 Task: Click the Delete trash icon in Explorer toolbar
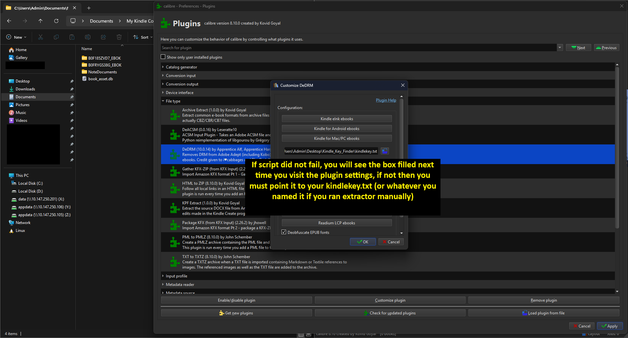(119, 37)
